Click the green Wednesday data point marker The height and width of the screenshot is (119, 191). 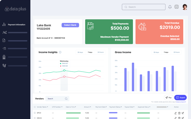tap(64, 70)
